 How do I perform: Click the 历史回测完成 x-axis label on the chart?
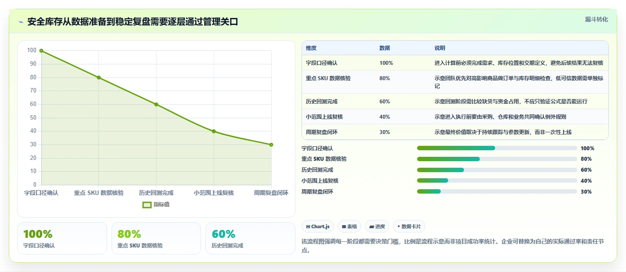tap(156, 193)
